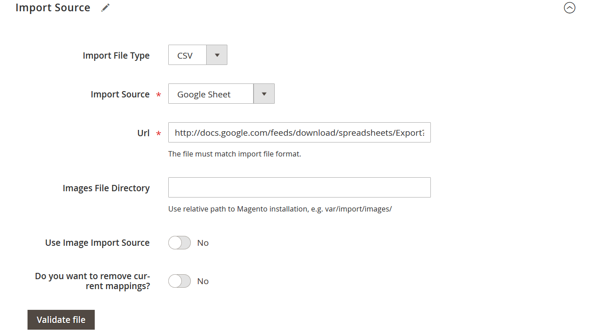Open the Import File Type combo box showing CSV
The width and height of the screenshot is (591, 336).
187,55
